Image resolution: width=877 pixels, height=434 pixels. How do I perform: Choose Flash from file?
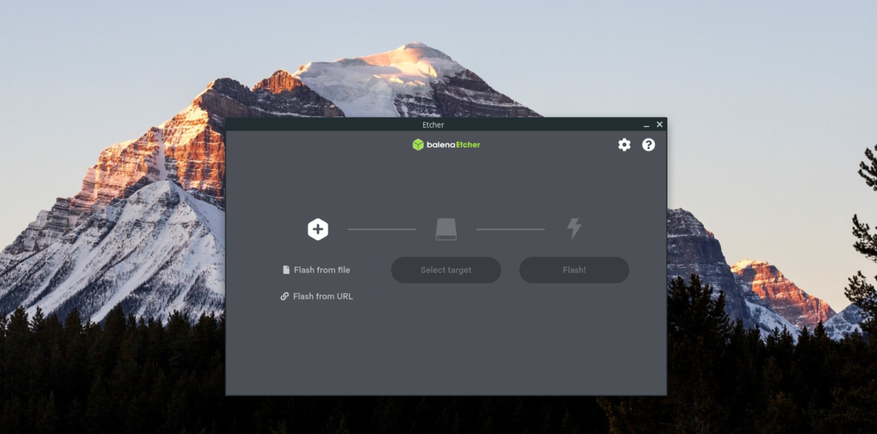coord(322,270)
